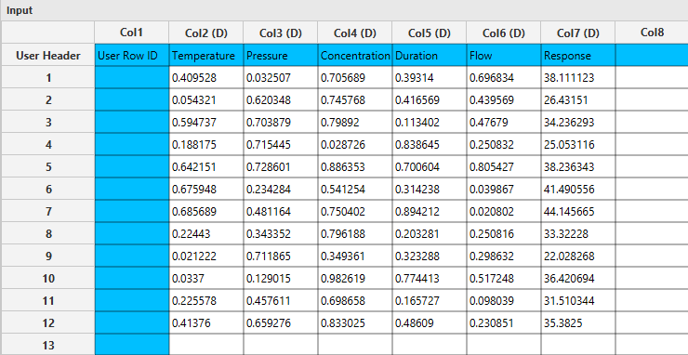
Task: Click Concentration cell 0.982619
Action: point(355,278)
